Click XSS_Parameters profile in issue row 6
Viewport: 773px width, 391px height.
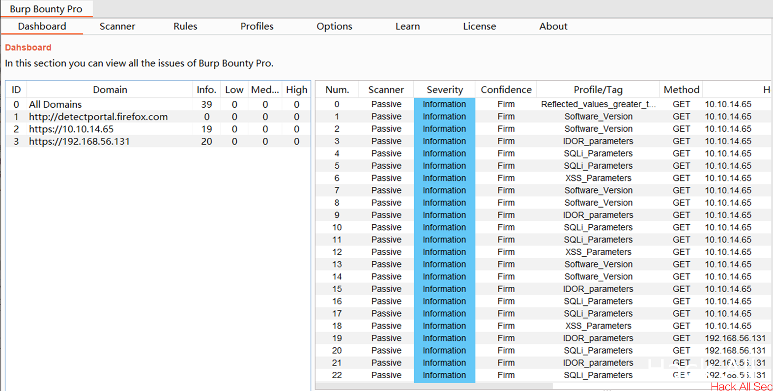pos(598,178)
